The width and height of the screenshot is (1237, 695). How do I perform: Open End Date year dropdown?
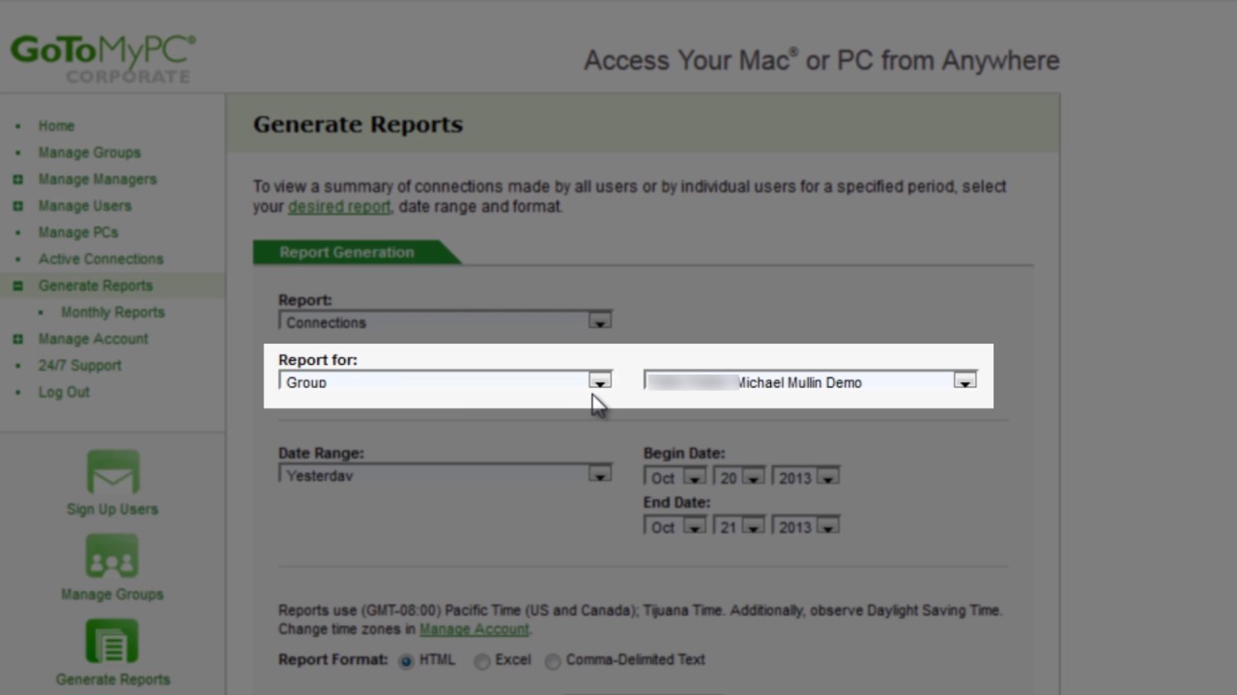(x=805, y=526)
